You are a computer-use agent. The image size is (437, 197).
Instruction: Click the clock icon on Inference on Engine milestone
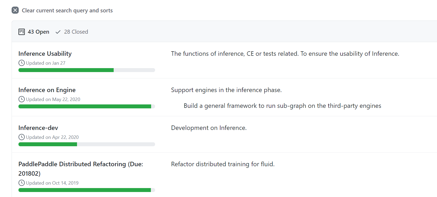click(21, 99)
